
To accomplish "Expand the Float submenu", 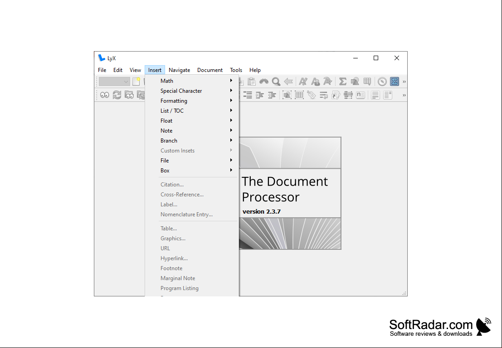I will tap(192, 120).
